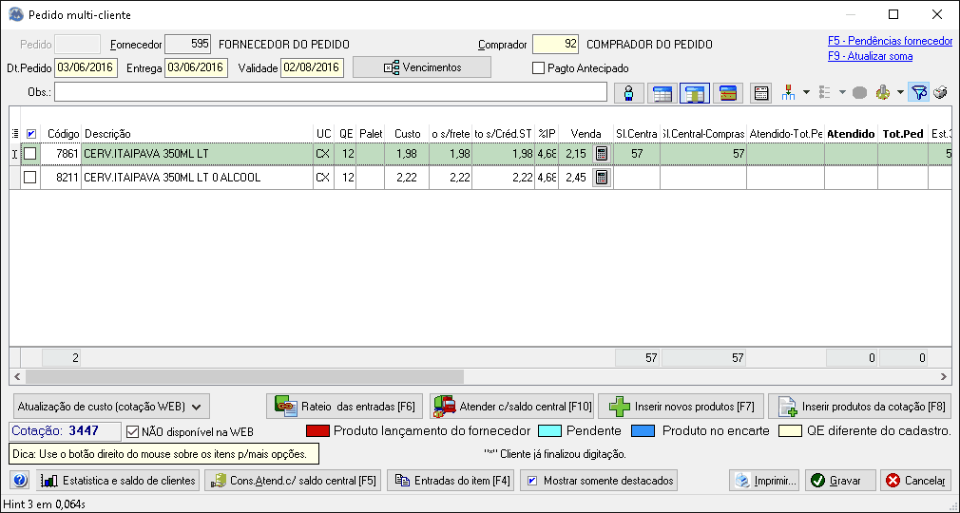Click the horizontal scrollbar thumb
This screenshot has width=960, height=513.
click(x=245, y=376)
